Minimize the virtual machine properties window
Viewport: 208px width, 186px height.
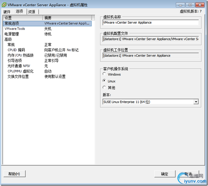tap(180, 5)
